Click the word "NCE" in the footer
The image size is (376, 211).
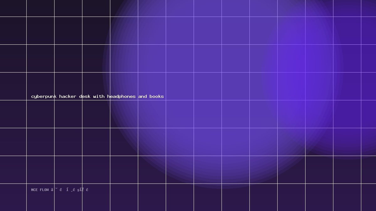(34, 190)
